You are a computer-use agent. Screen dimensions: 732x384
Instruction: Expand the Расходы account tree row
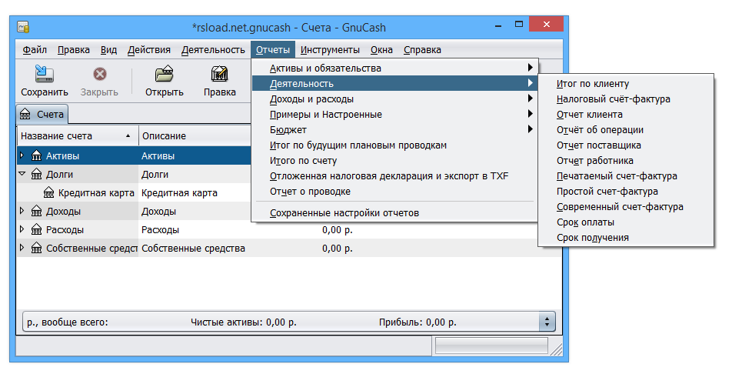pyautogui.click(x=22, y=229)
